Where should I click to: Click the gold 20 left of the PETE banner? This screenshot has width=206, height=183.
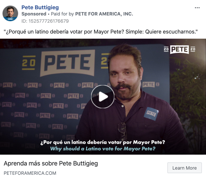(x=29, y=63)
